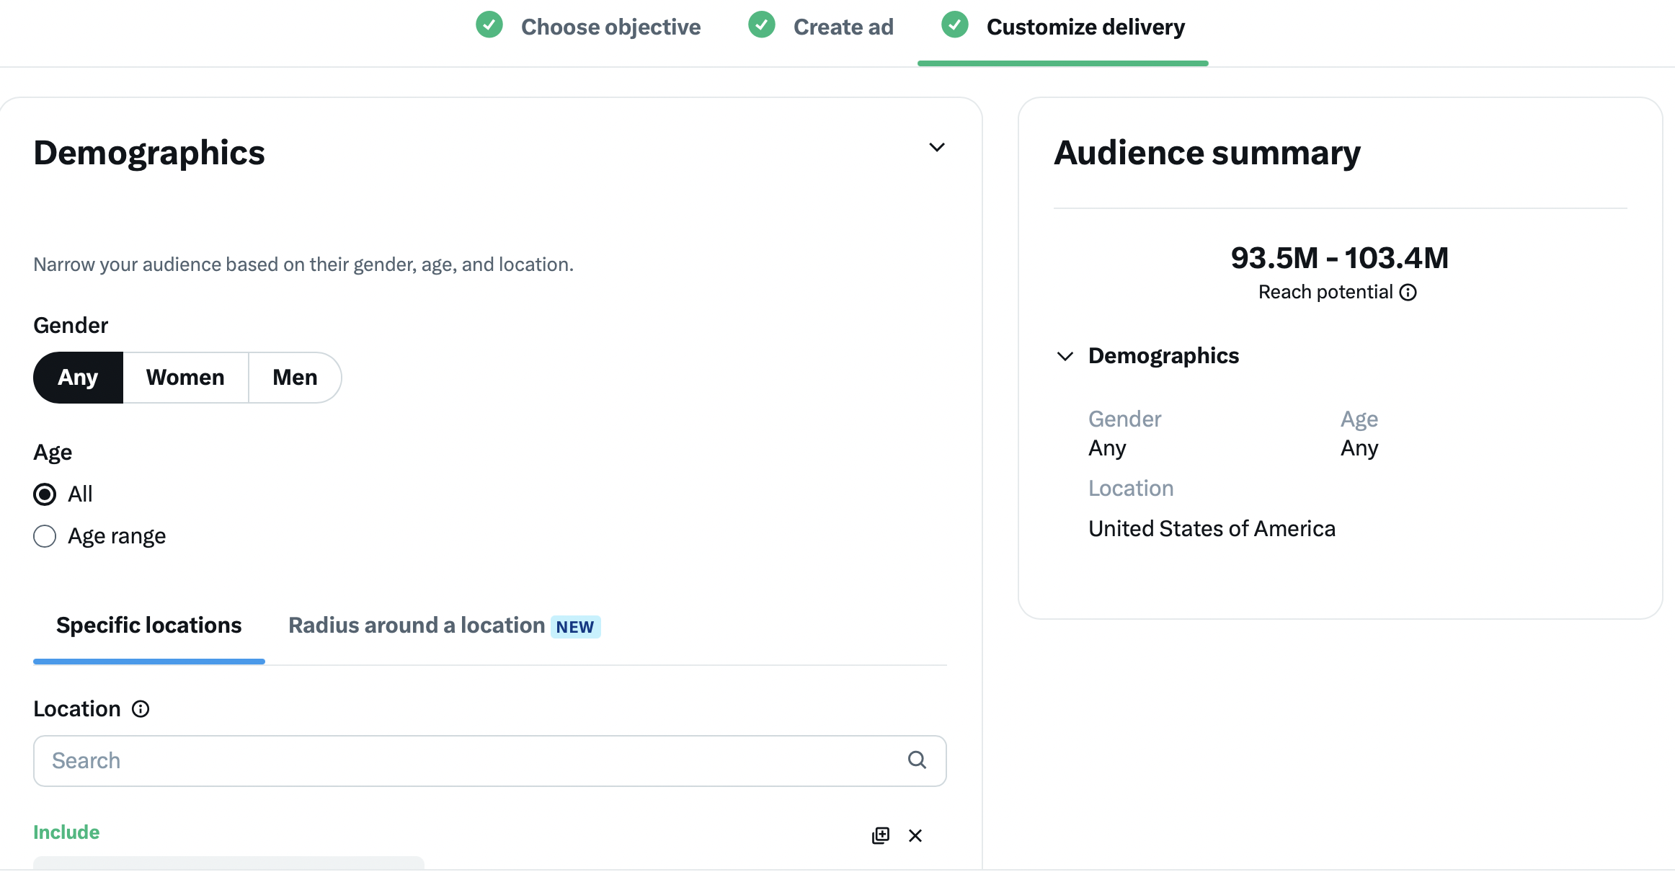Image resolution: width=1675 pixels, height=872 pixels.
Task: Select the All age radio button
Action: 45,494
